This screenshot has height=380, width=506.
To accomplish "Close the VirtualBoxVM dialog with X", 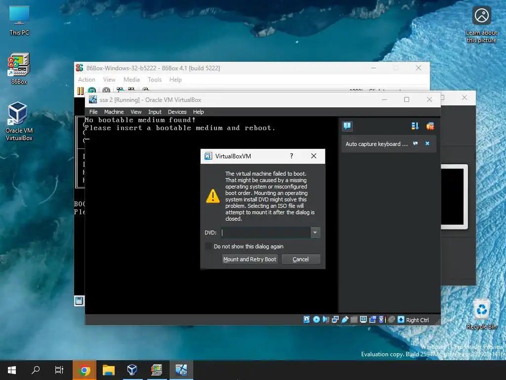I will [314, 156].
